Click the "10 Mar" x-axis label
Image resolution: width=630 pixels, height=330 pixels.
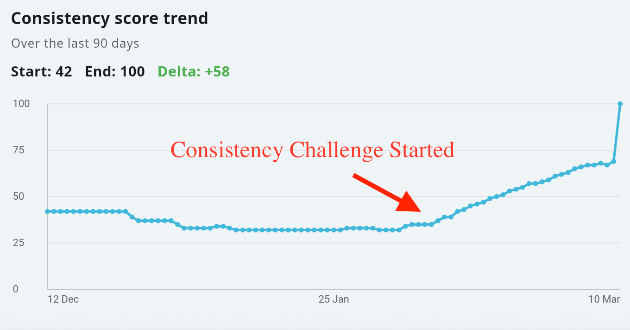pyautogui.click(x=604, y=299)
